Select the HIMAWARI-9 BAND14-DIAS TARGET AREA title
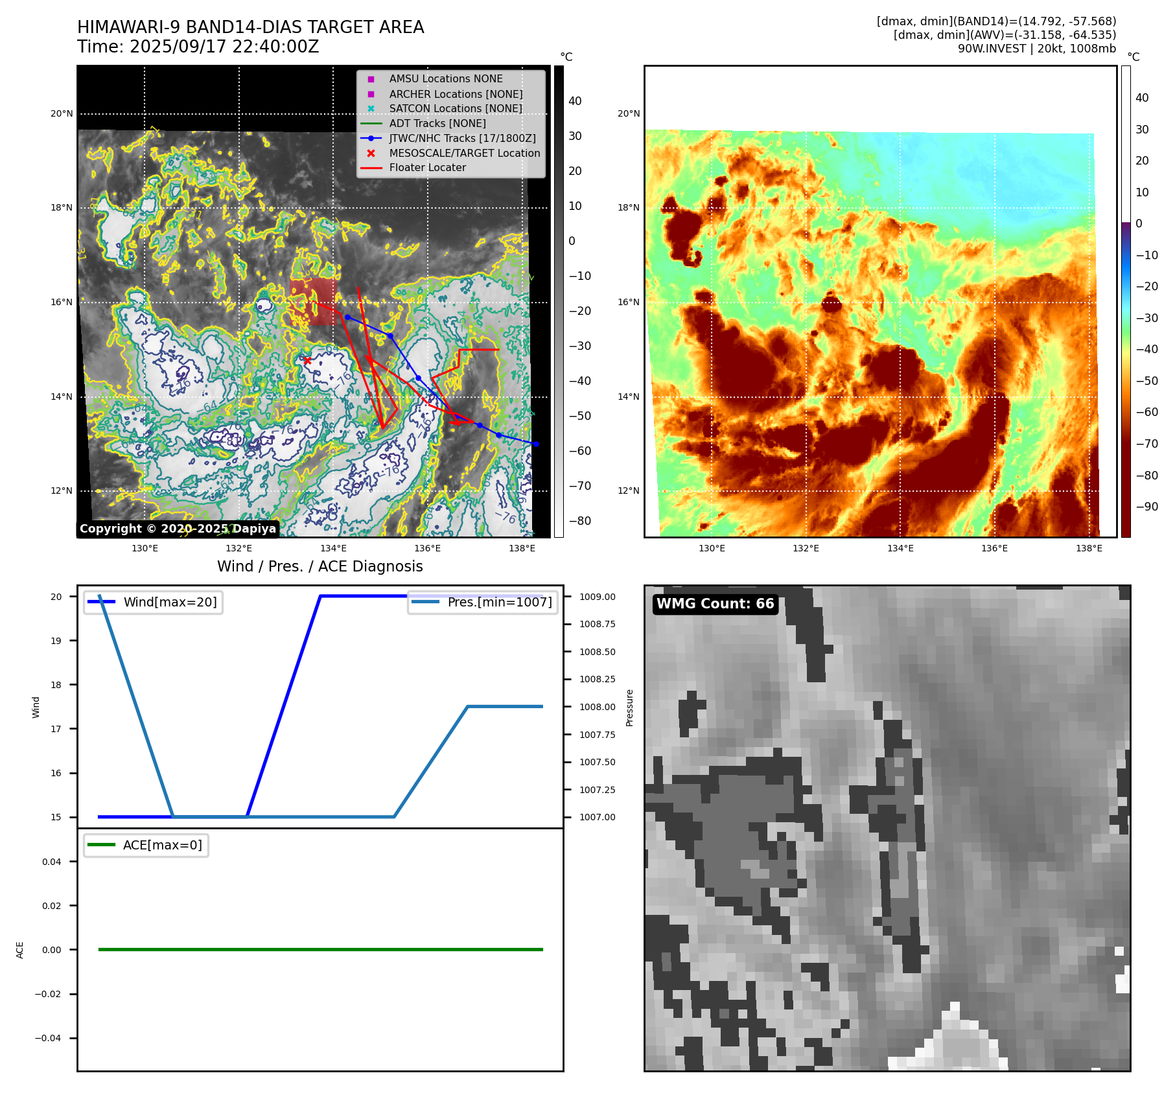This screenshot has height=1095, width=1175. [x=251, y=27]
